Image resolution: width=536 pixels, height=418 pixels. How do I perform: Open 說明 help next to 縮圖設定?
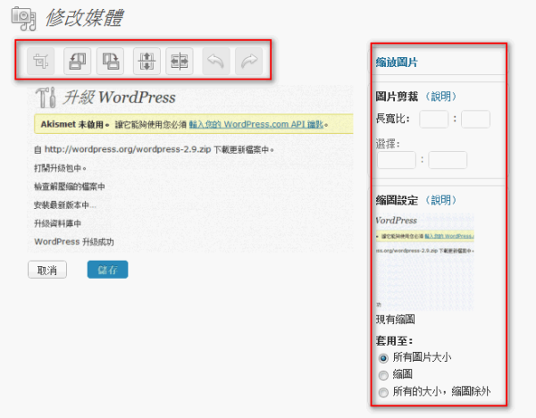pyautogui.click(x=441, y=200)
